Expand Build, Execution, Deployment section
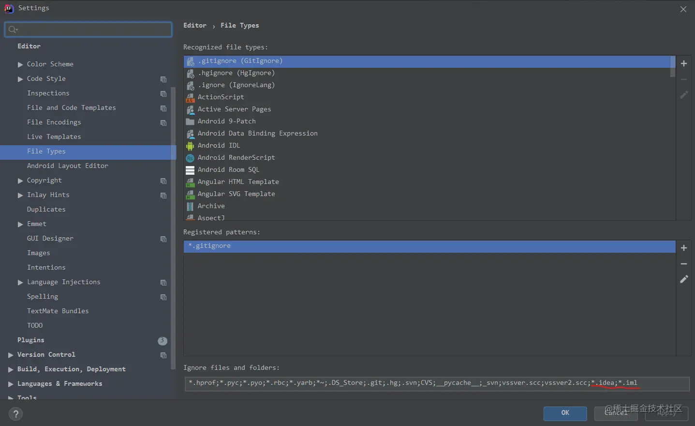 [11, 369]
